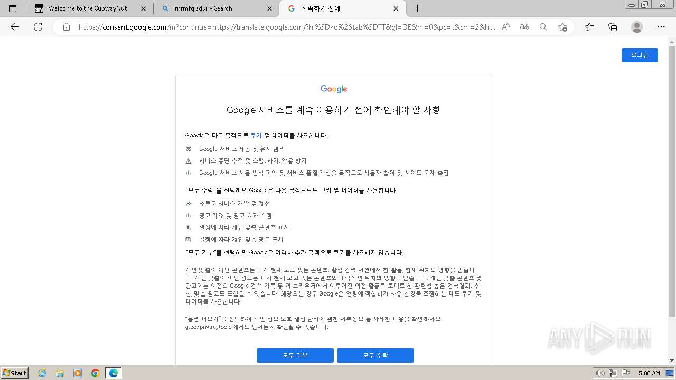Click the Edge taskbar icon
Screen dimensions: 676x380
point(114,373)
